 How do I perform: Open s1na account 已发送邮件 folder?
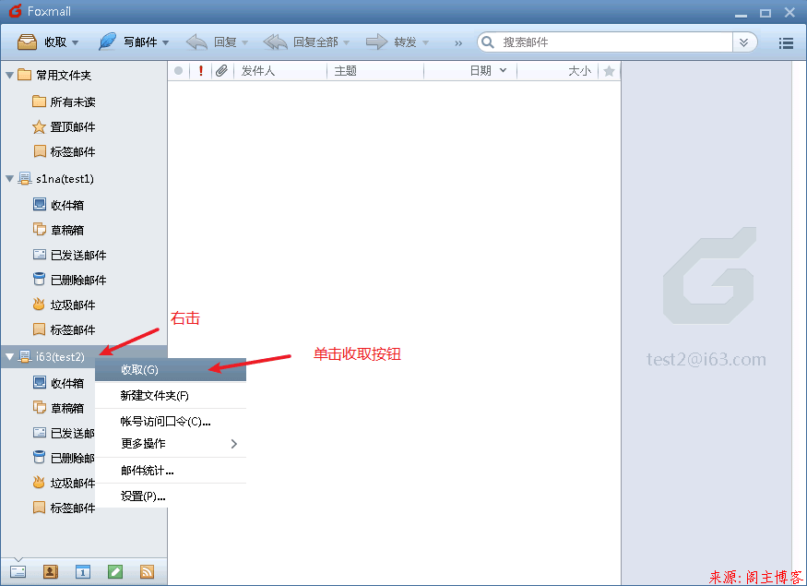[x=69, y=255]
